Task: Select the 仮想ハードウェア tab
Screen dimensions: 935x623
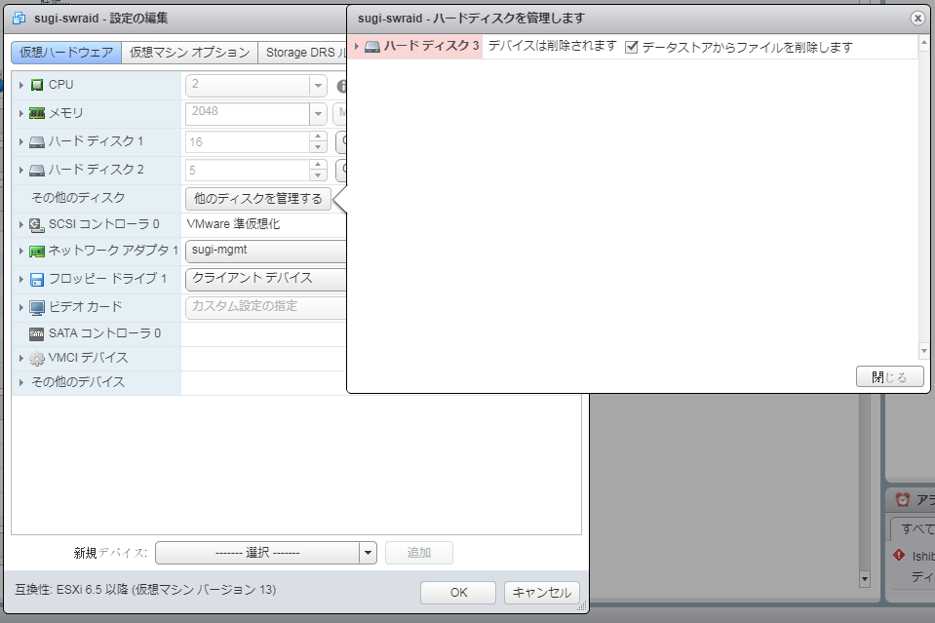Action: pyautogui.click(x=66, y=53)
